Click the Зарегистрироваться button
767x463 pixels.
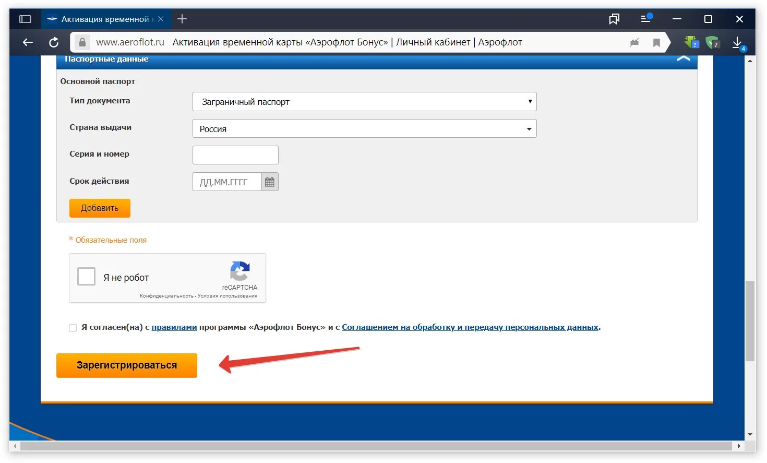[x=127, y=365]
